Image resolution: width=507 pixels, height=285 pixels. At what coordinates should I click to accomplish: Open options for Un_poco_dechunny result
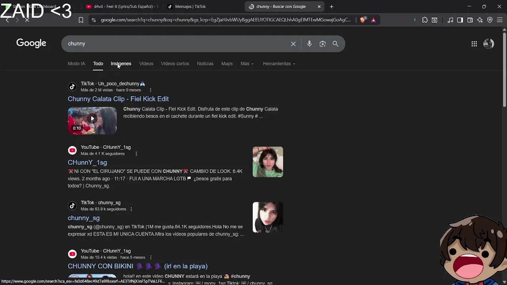150,90
